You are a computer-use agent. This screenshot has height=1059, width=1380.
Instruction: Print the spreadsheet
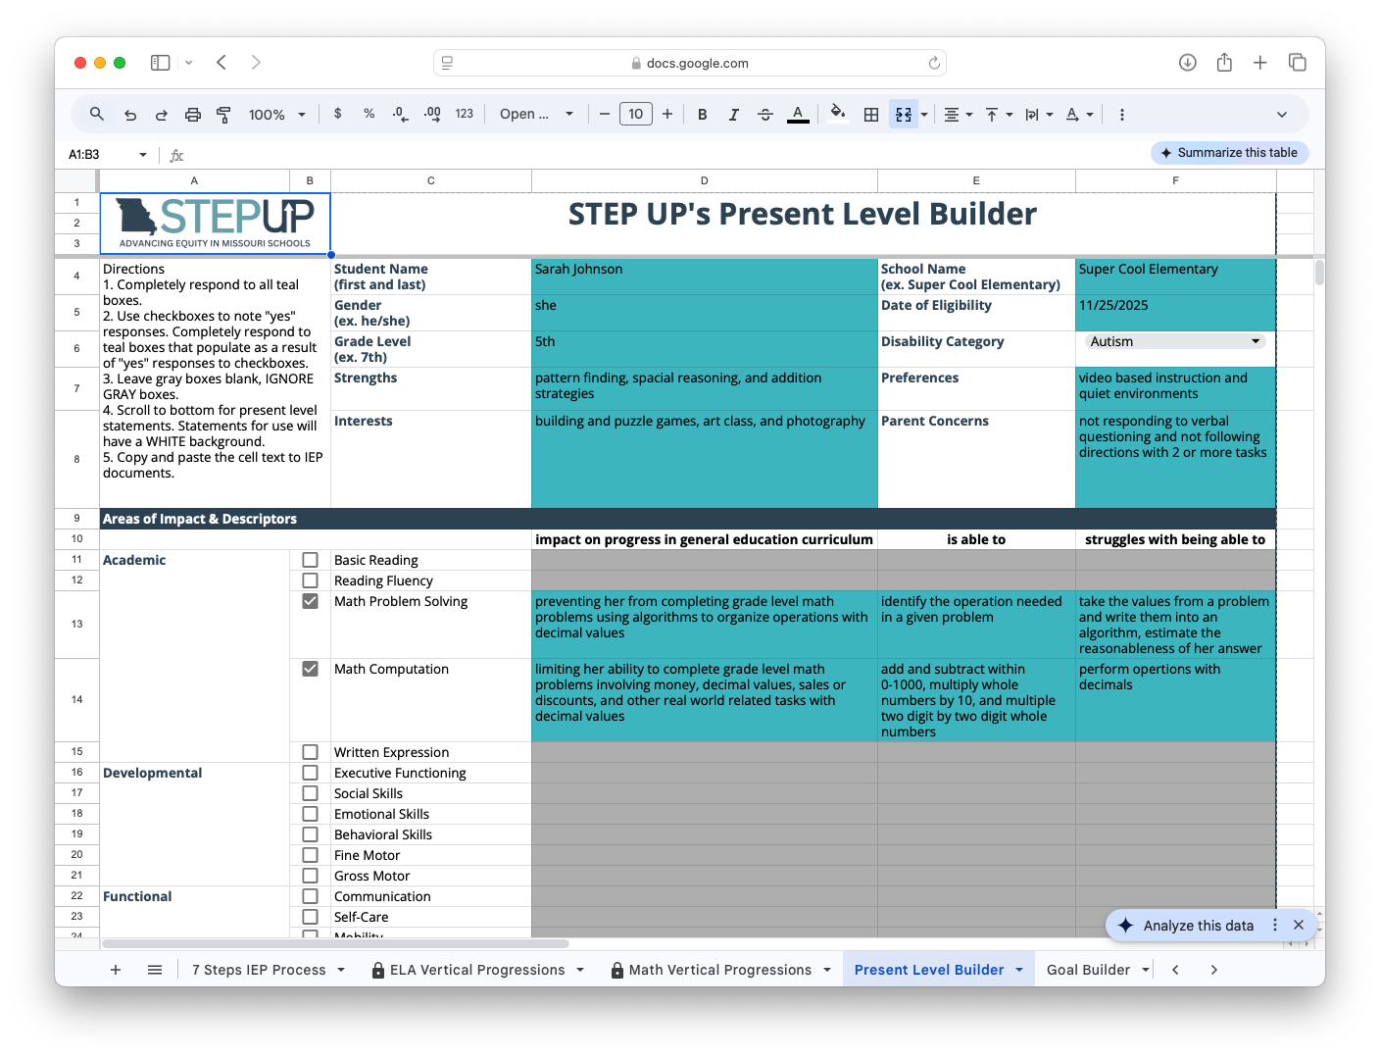(193, 115)
